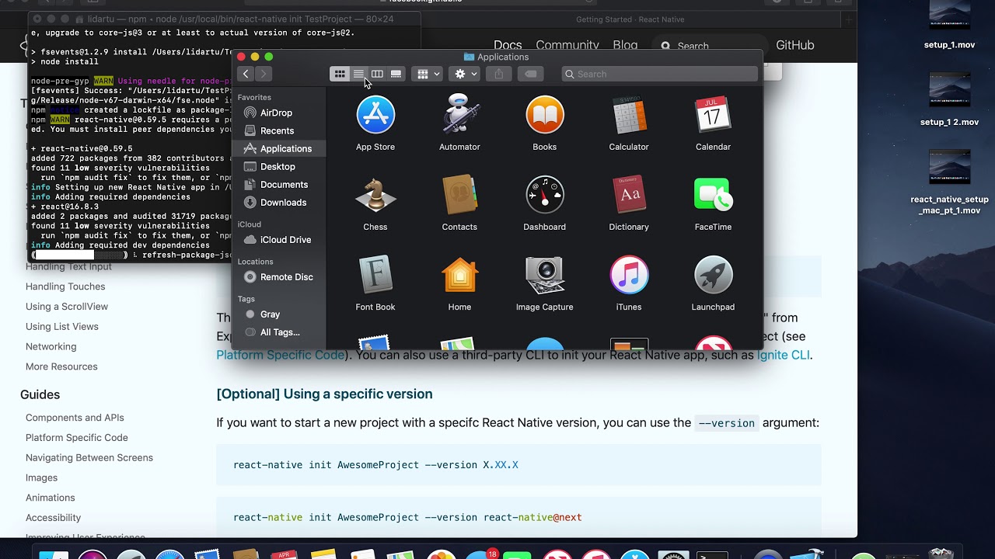This screenshot has height=559, width=995.
Task: Select the Home app icon
Action: pos(459,275)
